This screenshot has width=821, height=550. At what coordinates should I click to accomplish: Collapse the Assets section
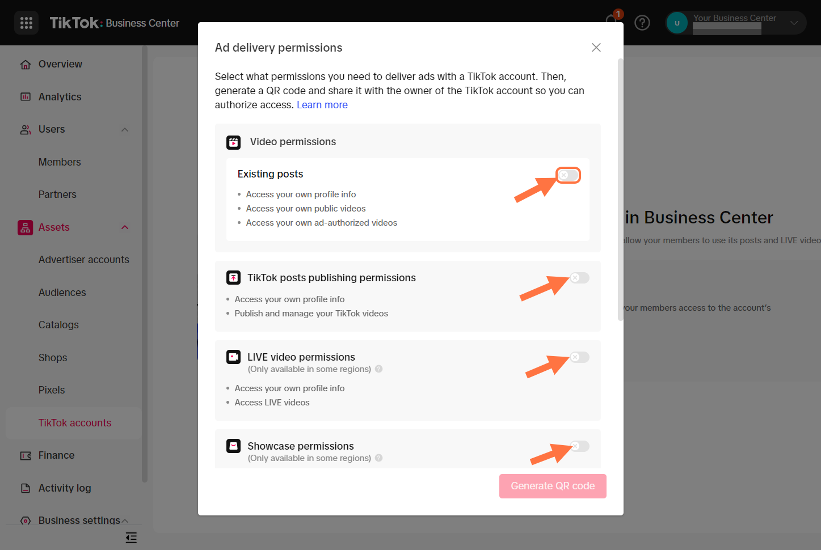pos(124,227)
